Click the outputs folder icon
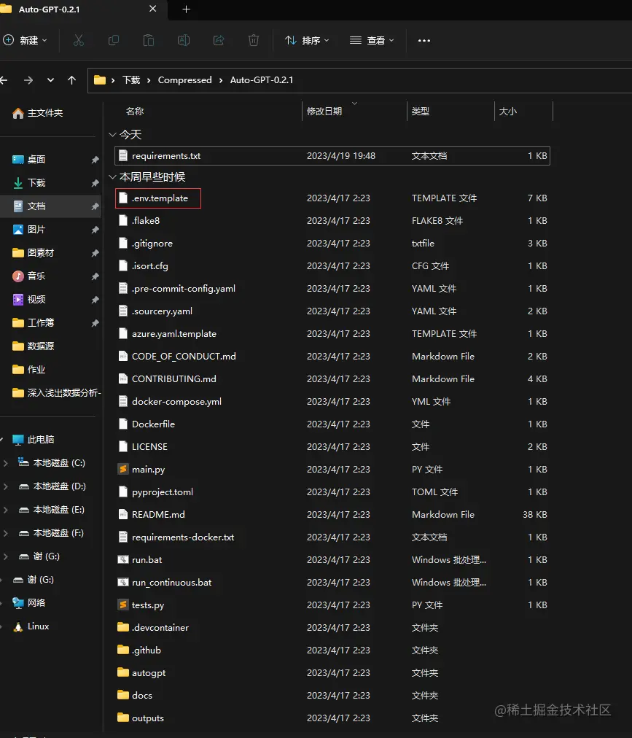Image resolution: width=632 pixels, height=738 pixels. click(122, 718)
